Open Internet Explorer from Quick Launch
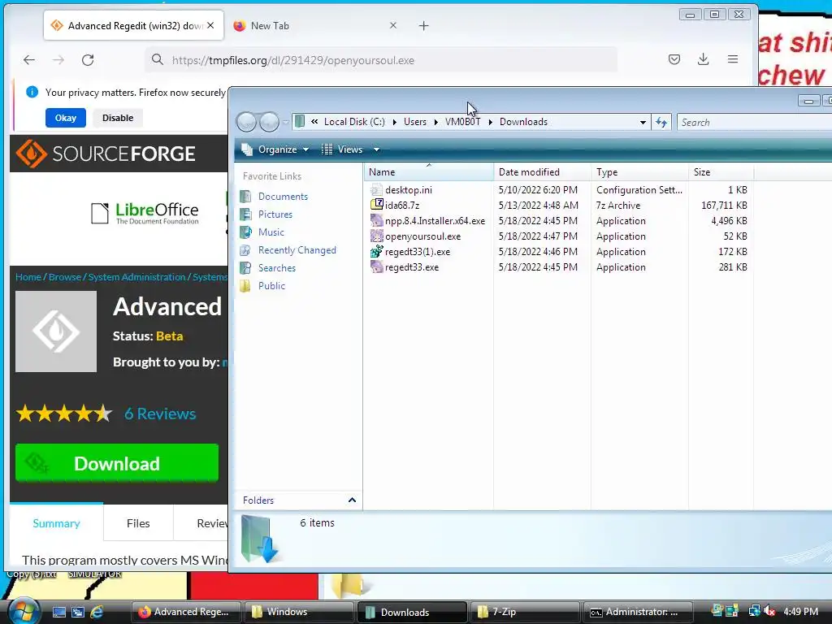The image size is (832, 624). coord(97,612)
